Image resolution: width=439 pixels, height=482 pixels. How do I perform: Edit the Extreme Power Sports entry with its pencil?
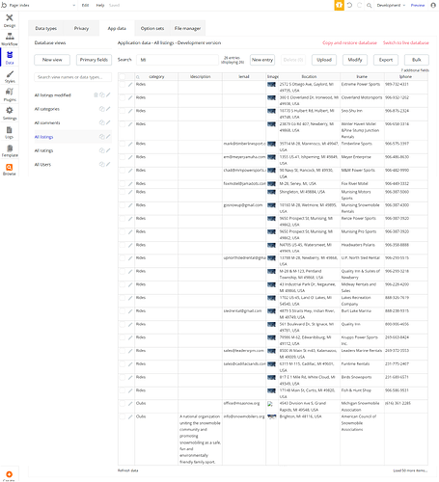point(130,85)
